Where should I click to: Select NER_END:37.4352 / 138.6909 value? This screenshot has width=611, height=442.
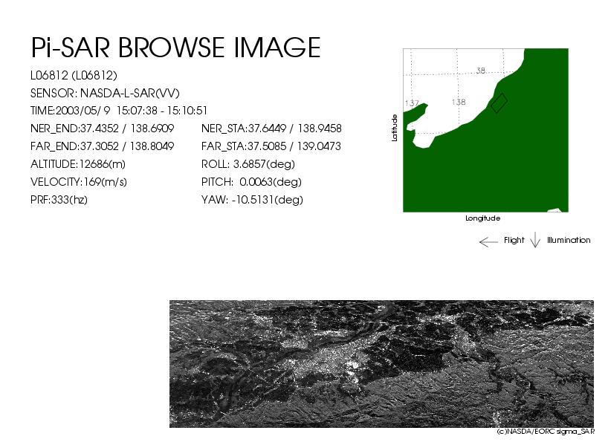102,129
